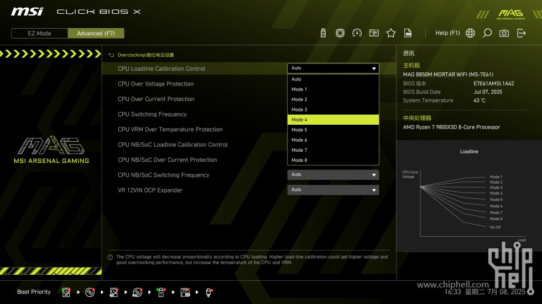Select the CPU Over Current Protection setting
This screenshot has width=542, height=304.
[x=156, y=99]
